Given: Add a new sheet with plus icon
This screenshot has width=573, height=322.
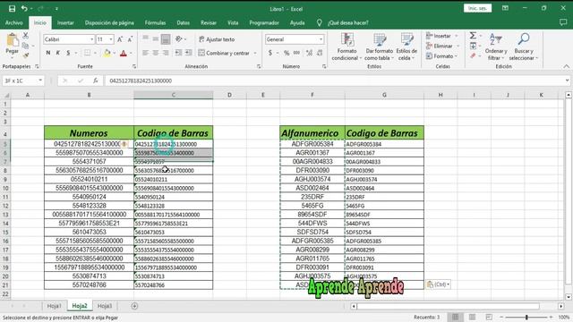Looking at the screenshot, I should [x=134, y=306].
